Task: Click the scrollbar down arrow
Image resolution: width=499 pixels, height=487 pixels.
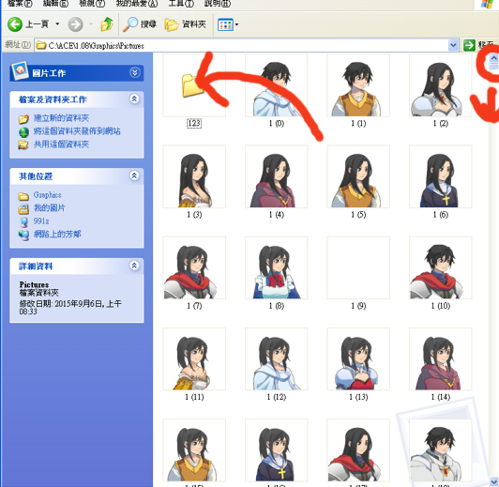Action: (493, 481)
